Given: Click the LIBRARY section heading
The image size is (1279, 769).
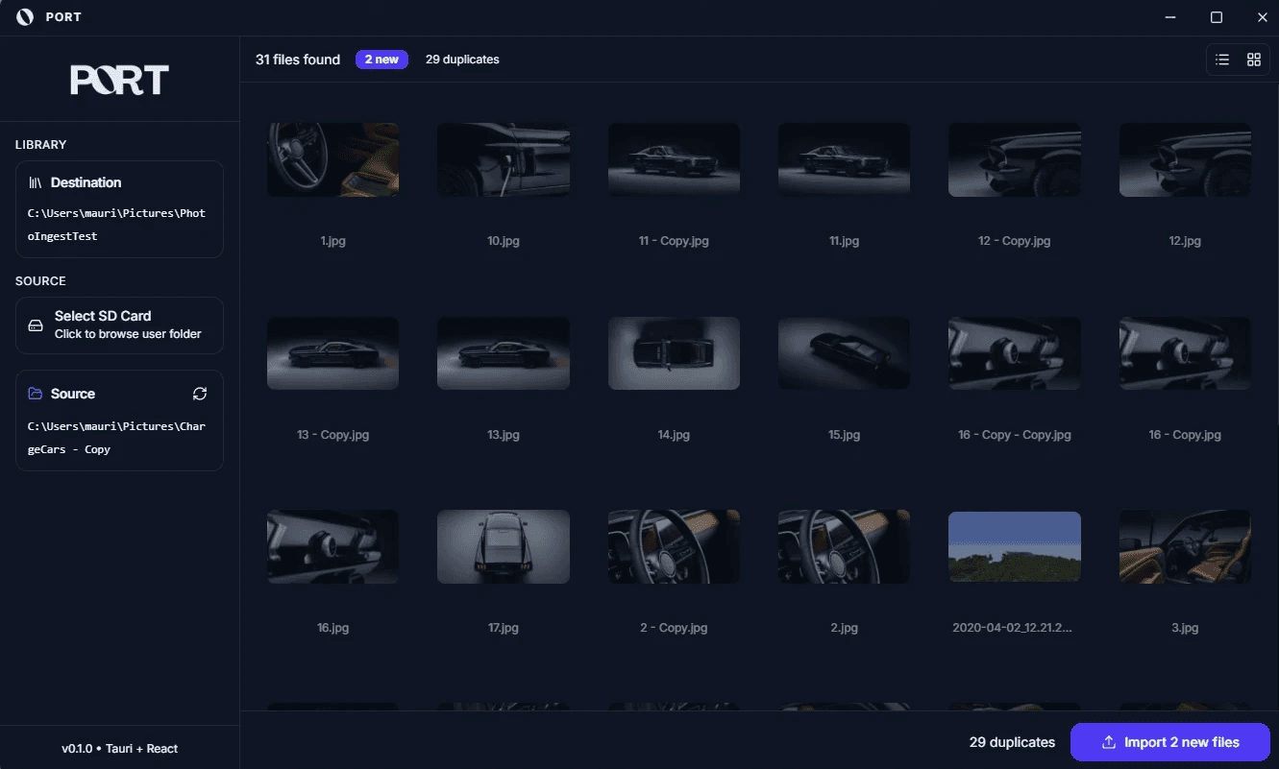Looking at the screenshot, I should point(41,145).
